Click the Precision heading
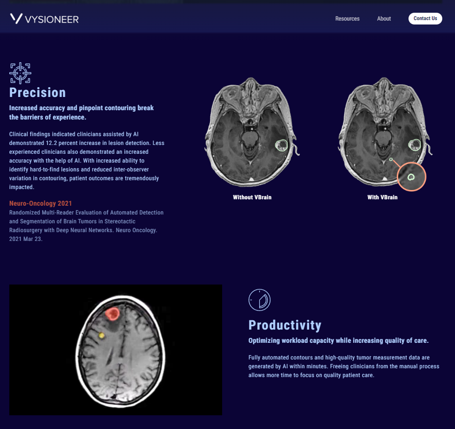This screenshot has height=429, width=455. click(x=38, y=93)
